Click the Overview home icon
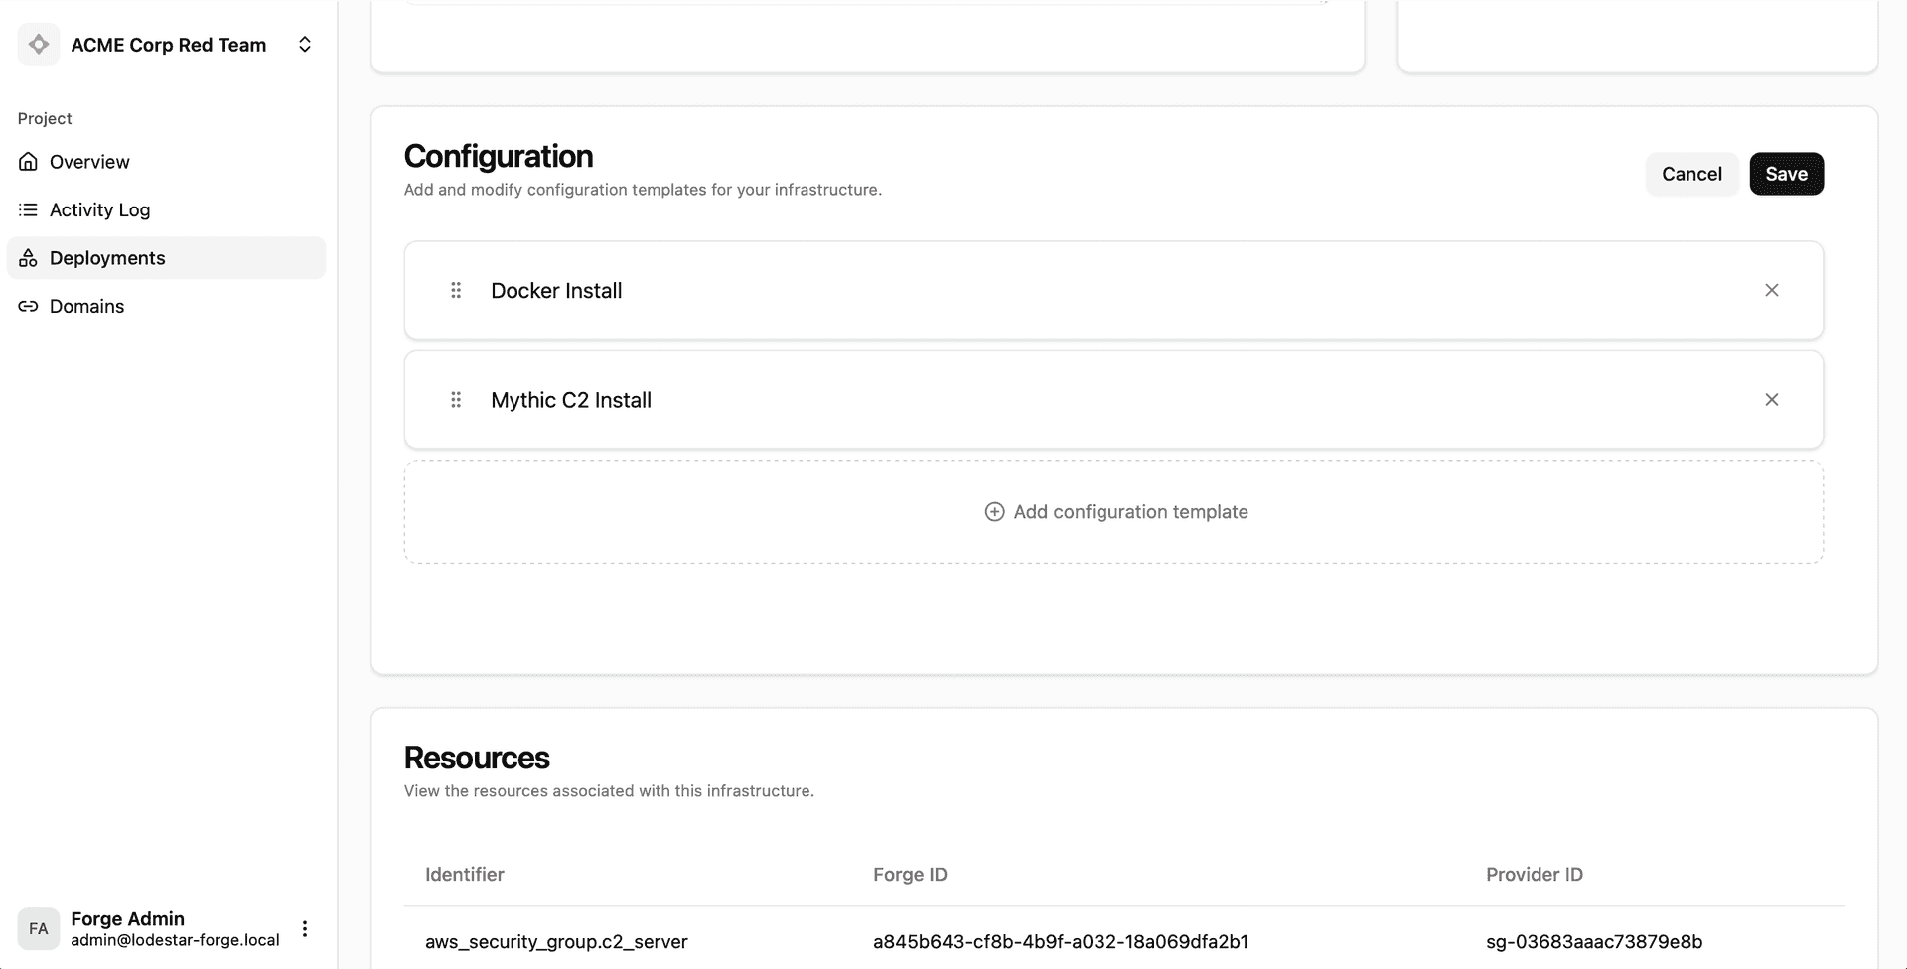Image resolution: width=1907 pixels, height=969 pixels. click(x=28, y=162)
